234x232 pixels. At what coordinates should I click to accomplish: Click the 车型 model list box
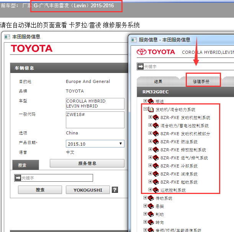95,103
